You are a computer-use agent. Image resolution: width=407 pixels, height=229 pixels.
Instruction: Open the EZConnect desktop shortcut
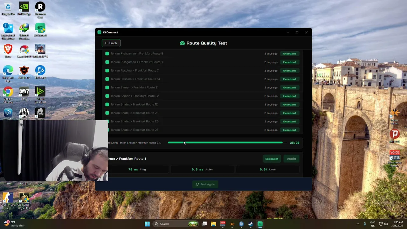click(x=40, y=30)
